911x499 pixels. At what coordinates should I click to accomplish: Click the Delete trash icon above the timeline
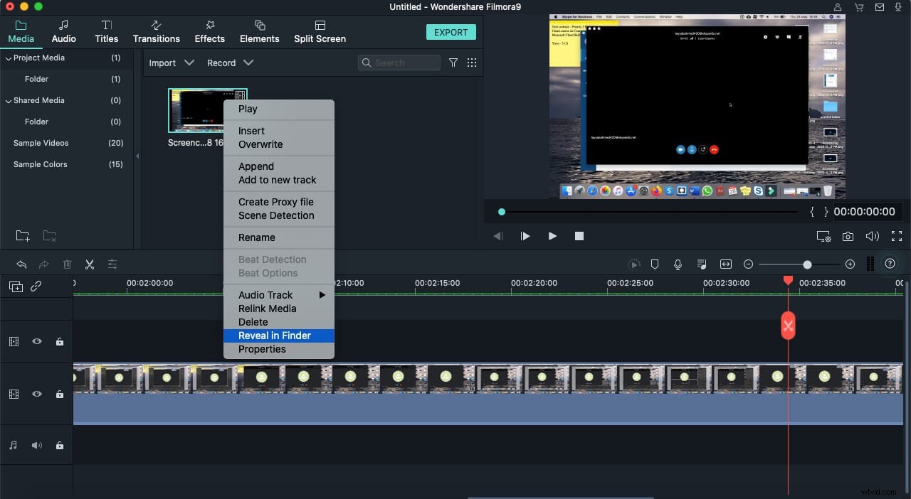(x=67, y=264)
